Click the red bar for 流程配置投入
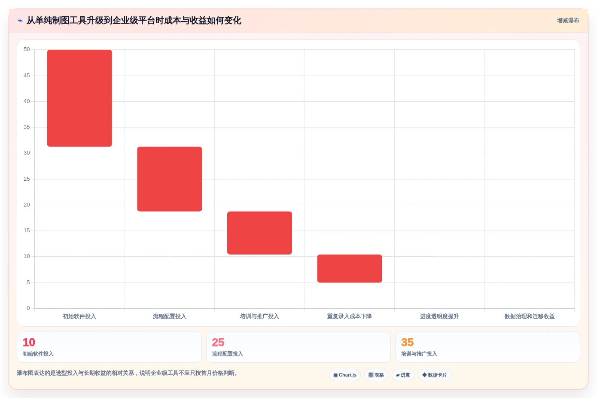The height and width of the screenshot is (398, 597). coord(170,179)
